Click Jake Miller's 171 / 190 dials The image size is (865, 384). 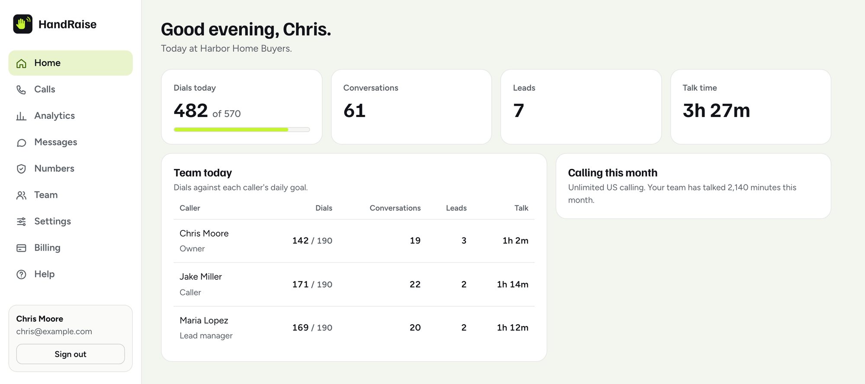tap(312, 284)
